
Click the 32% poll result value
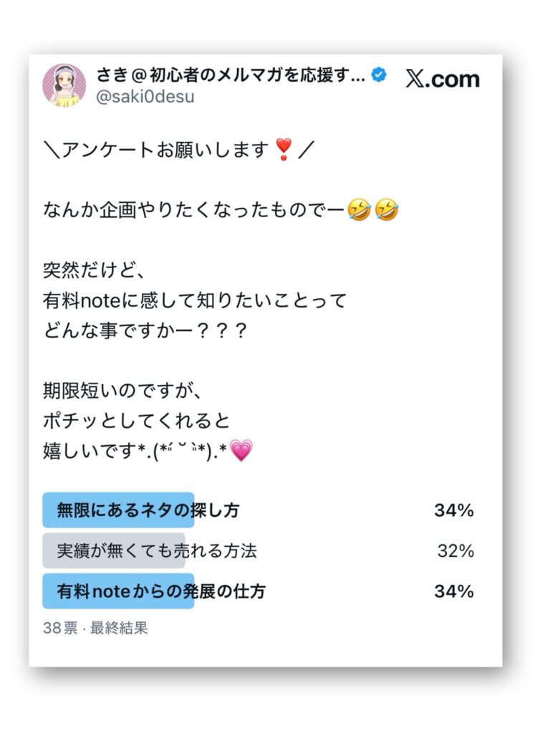point(455,551)
